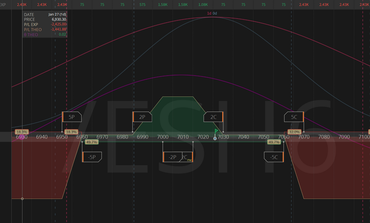Select the 1.08K value in the top row
The image size is (370, 223).
(203, 5)
